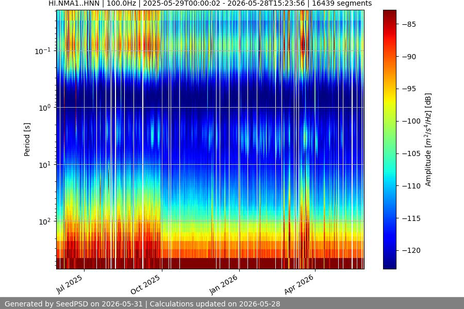Click the -85 colorbar tick label
The image size is (464, 309).
pyautogui.click(x=409, y=24)
